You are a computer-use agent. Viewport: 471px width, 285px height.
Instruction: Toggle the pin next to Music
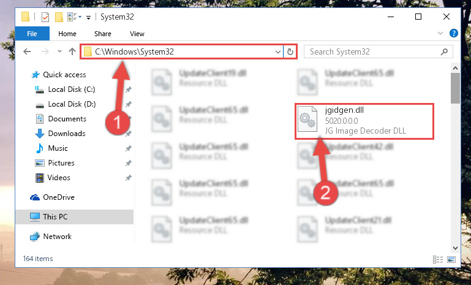tap(129, 148)
